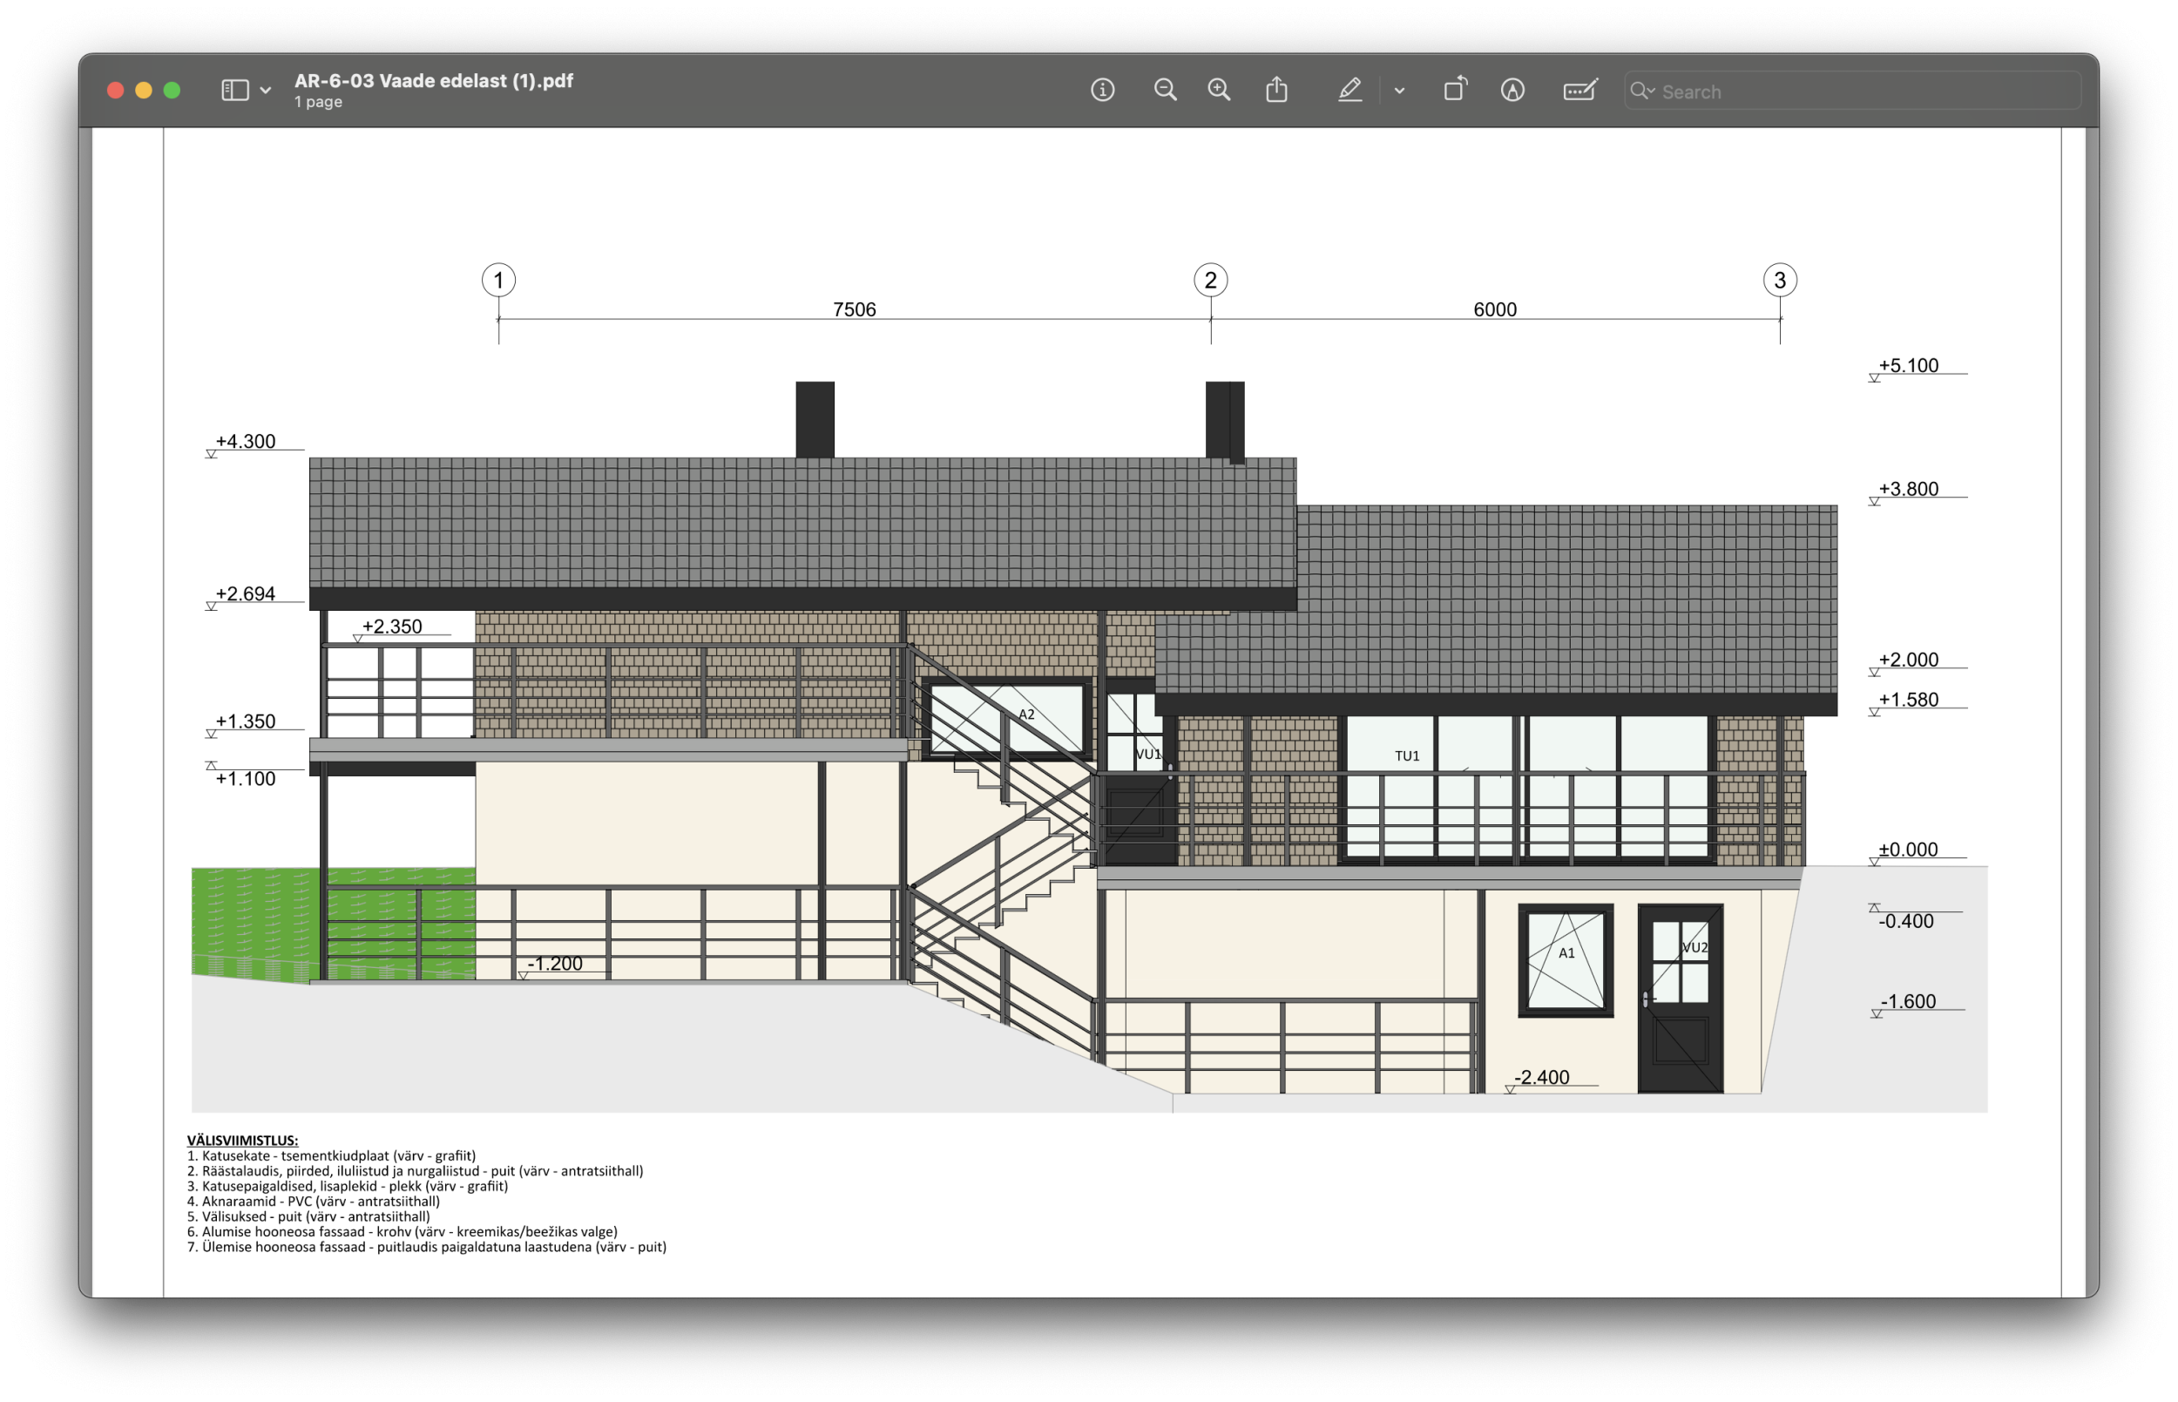Toggle the Highlight pen tool
Screen dimensions: 2178x1402
tap(1349, 90)
